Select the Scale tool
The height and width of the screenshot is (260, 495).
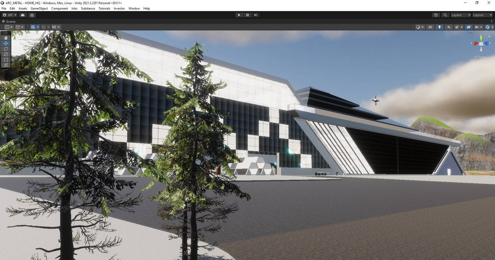pyautogui.click(x=6, y=54)
